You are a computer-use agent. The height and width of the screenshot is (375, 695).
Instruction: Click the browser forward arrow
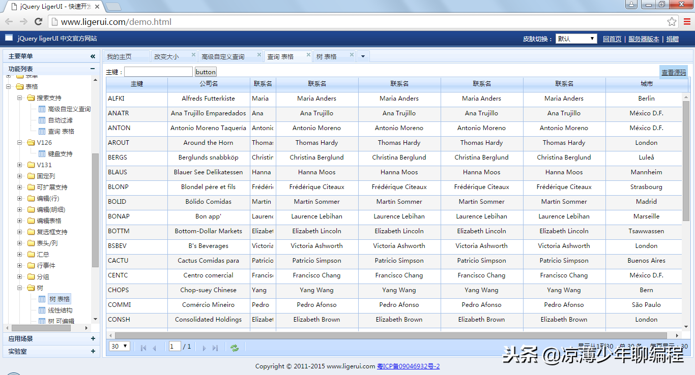[x=23, y=21]
